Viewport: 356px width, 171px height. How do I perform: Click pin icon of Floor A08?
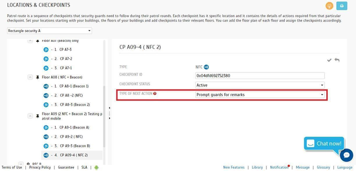pyautogui.click(x=37, y=77)
